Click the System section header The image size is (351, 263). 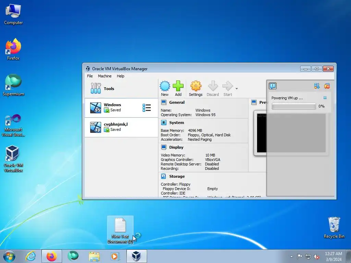(x=177, y=123)
